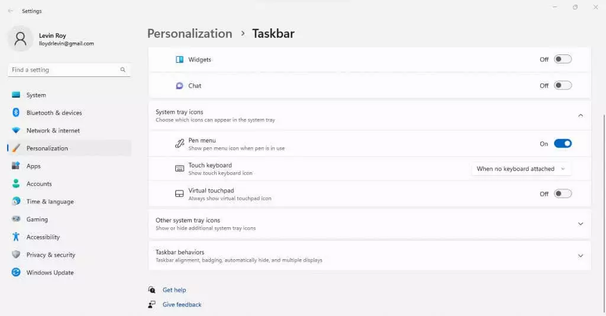Expand the Taskbar behaviors section
606x316 pixels.
[580, 256]
